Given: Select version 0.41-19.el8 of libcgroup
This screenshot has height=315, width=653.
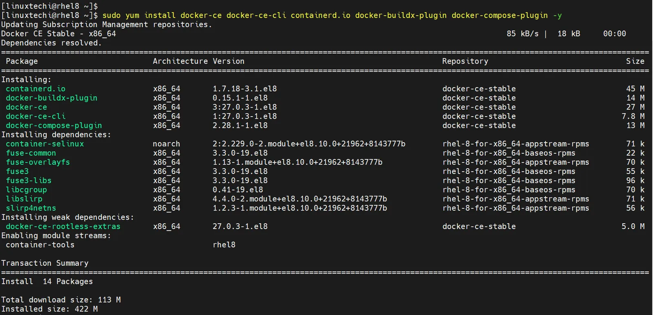Looking at the screenshot, I should point(238,190).
